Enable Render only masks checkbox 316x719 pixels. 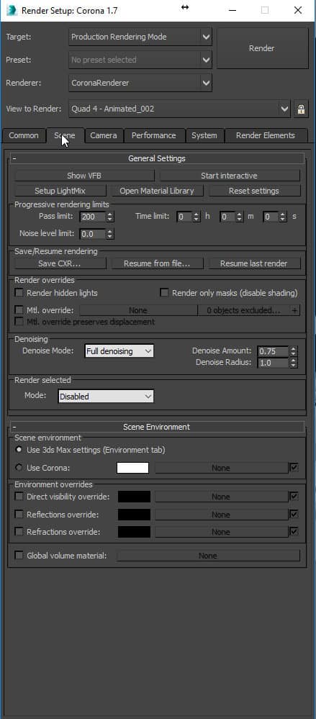(163, 292)
